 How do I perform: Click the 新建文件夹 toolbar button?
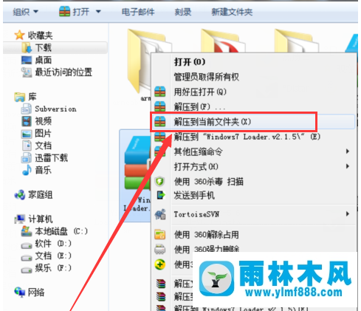tap(232, 12)
